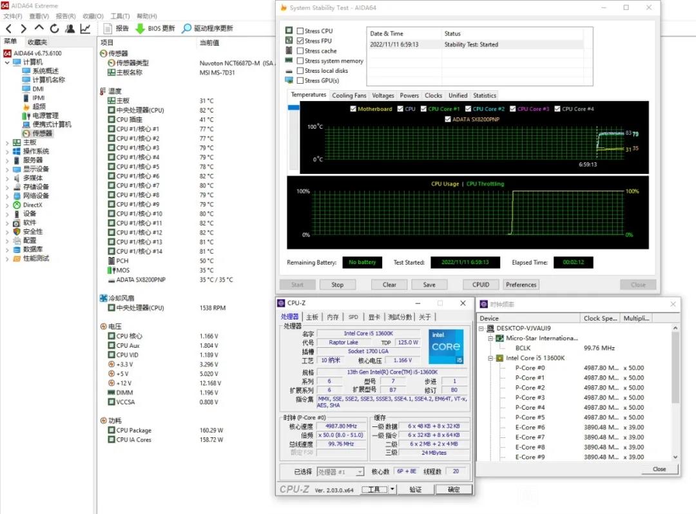Click the 显示设备 monitor icon in tree
The width and height of the screenshot is (696, 514).
17,169
